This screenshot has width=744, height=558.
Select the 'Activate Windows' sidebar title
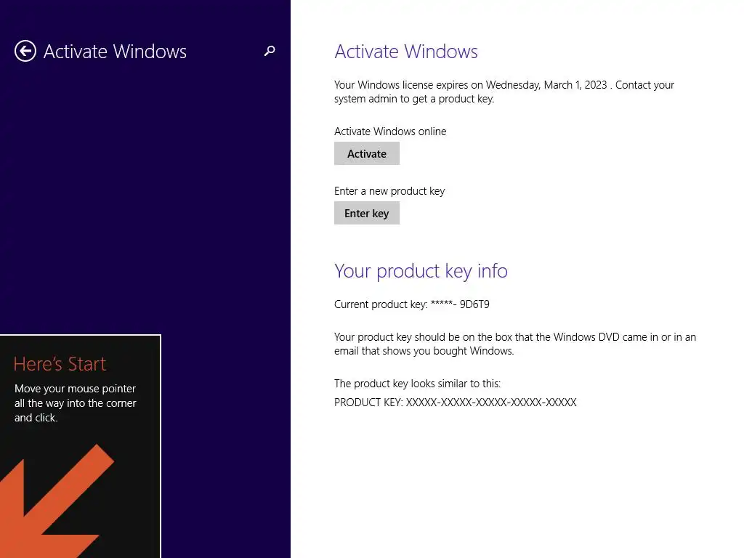(x=115, y=52)
